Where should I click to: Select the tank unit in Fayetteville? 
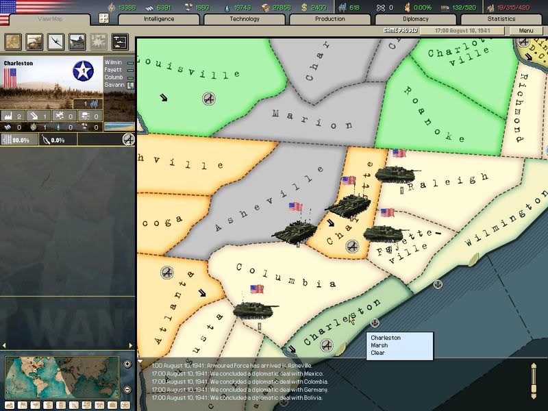coord(384,234)
